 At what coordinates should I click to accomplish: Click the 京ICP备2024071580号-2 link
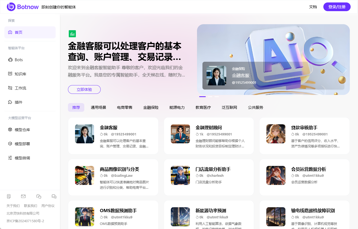pos(25,221)
